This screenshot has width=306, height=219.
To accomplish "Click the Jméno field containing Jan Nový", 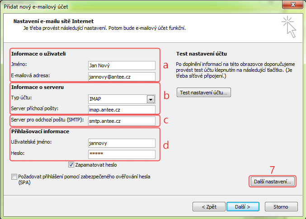I will 121,65.
